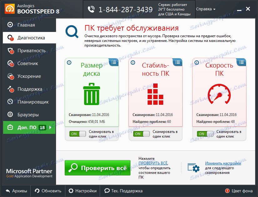Click the Ускорение stopwatch icon
This screenshot has height=197, width=258.
pos(11,76)
